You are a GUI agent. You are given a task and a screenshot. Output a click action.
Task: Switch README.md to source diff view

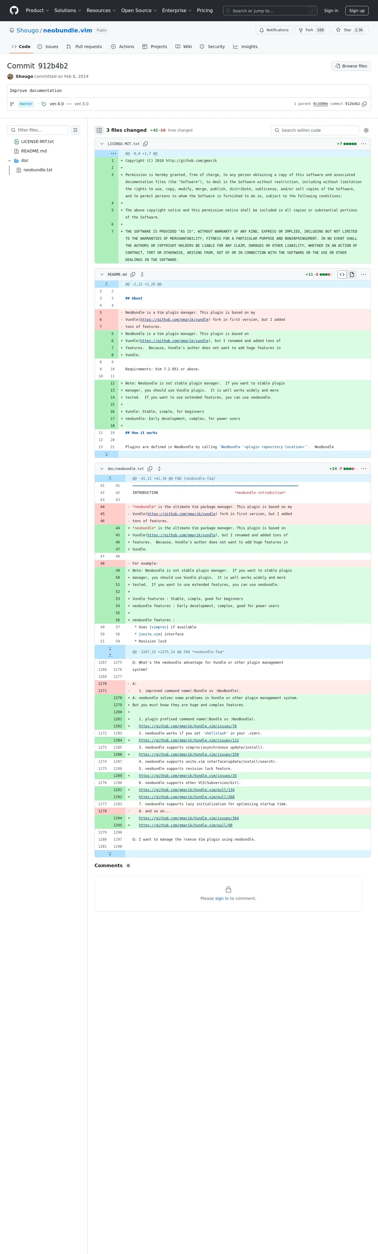pyautogui.click(x=342, y=275)
